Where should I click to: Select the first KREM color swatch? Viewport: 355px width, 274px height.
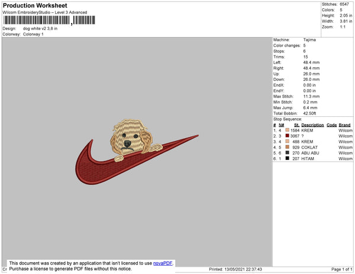point(288,130)
